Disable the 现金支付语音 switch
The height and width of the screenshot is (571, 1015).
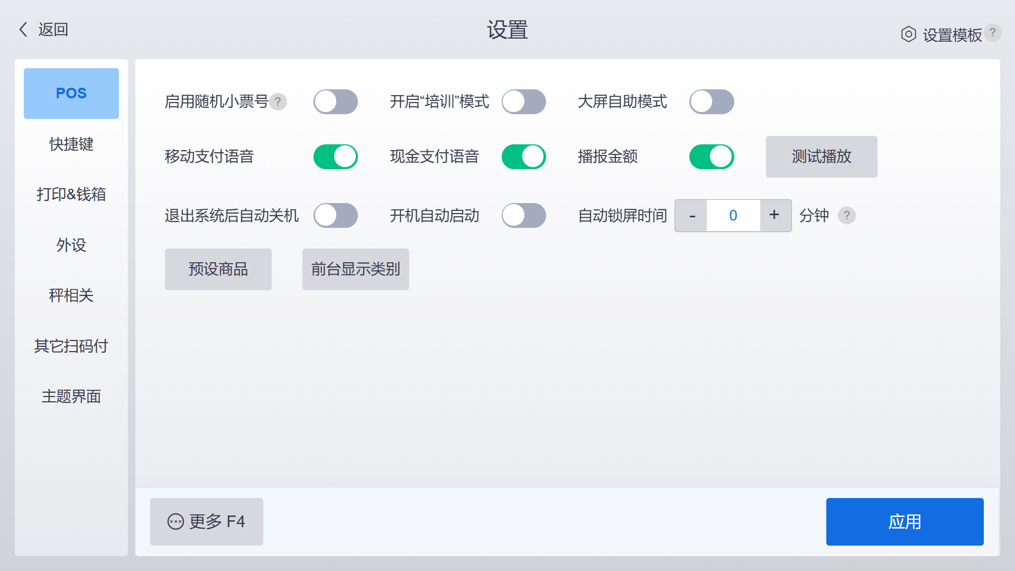pos(523,156)
